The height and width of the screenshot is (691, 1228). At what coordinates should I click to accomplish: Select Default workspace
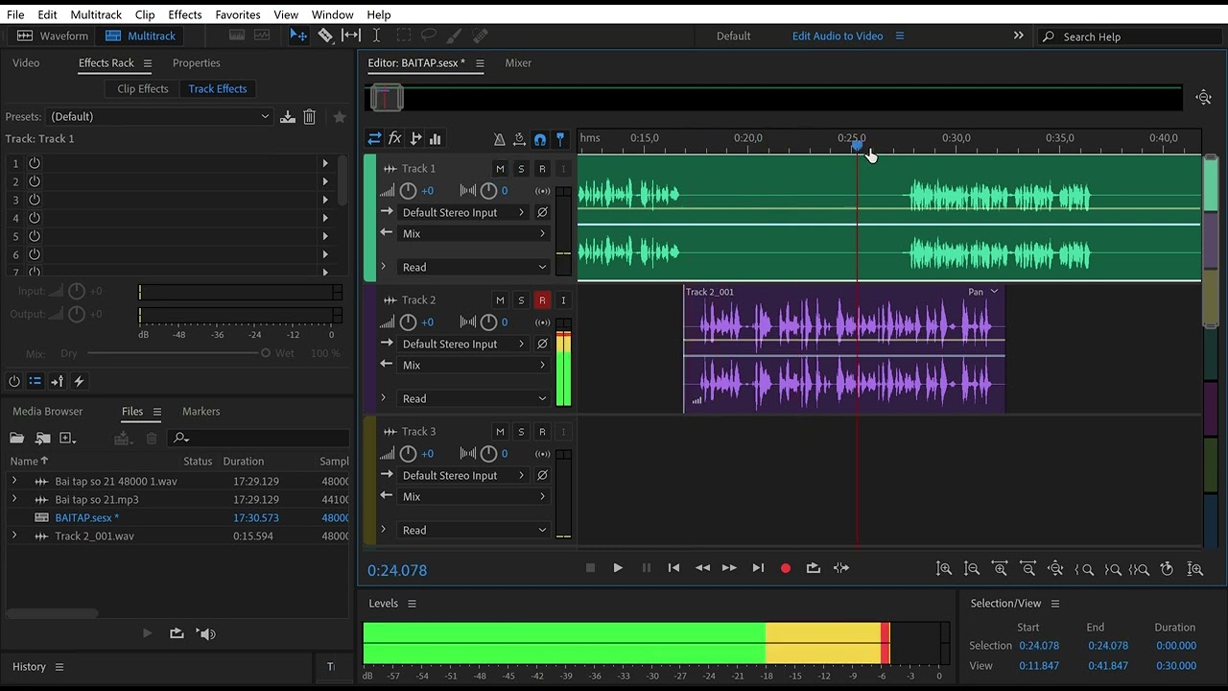[733, 36]
